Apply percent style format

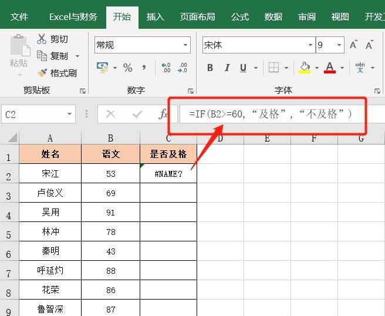pyautogui.click(x=128, y=68)
